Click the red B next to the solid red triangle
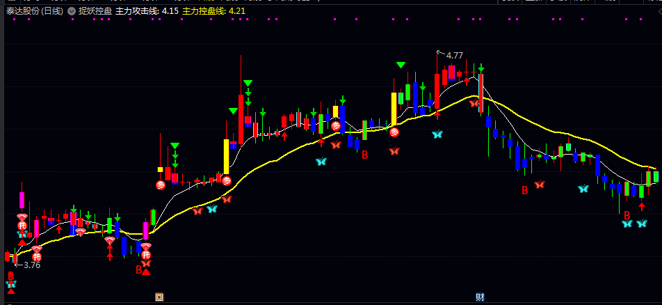The width and height of the screenshot is (662, 305). point(138,269)
